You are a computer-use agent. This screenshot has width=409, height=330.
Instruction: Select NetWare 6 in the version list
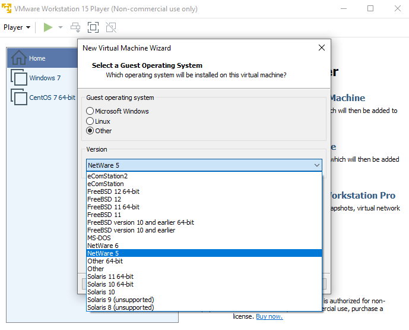pyautogui.click(x=204, y=246)
